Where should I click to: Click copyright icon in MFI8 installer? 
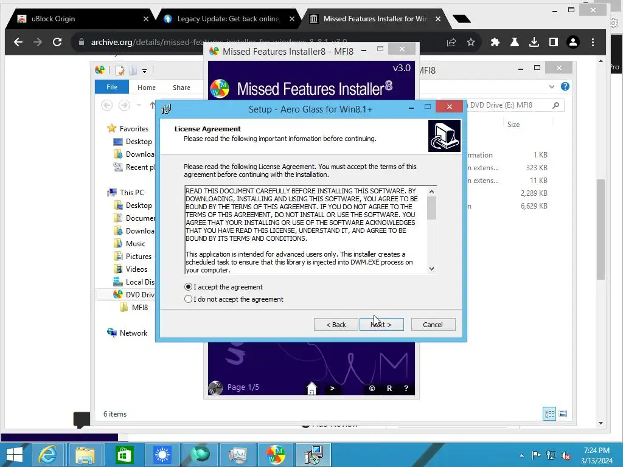click(x=372, y=389)
